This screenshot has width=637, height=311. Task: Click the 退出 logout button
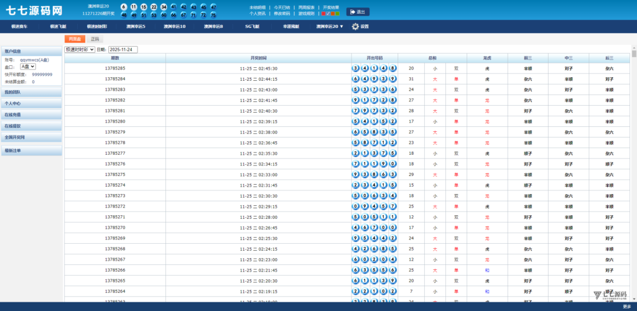coord(358,11)
